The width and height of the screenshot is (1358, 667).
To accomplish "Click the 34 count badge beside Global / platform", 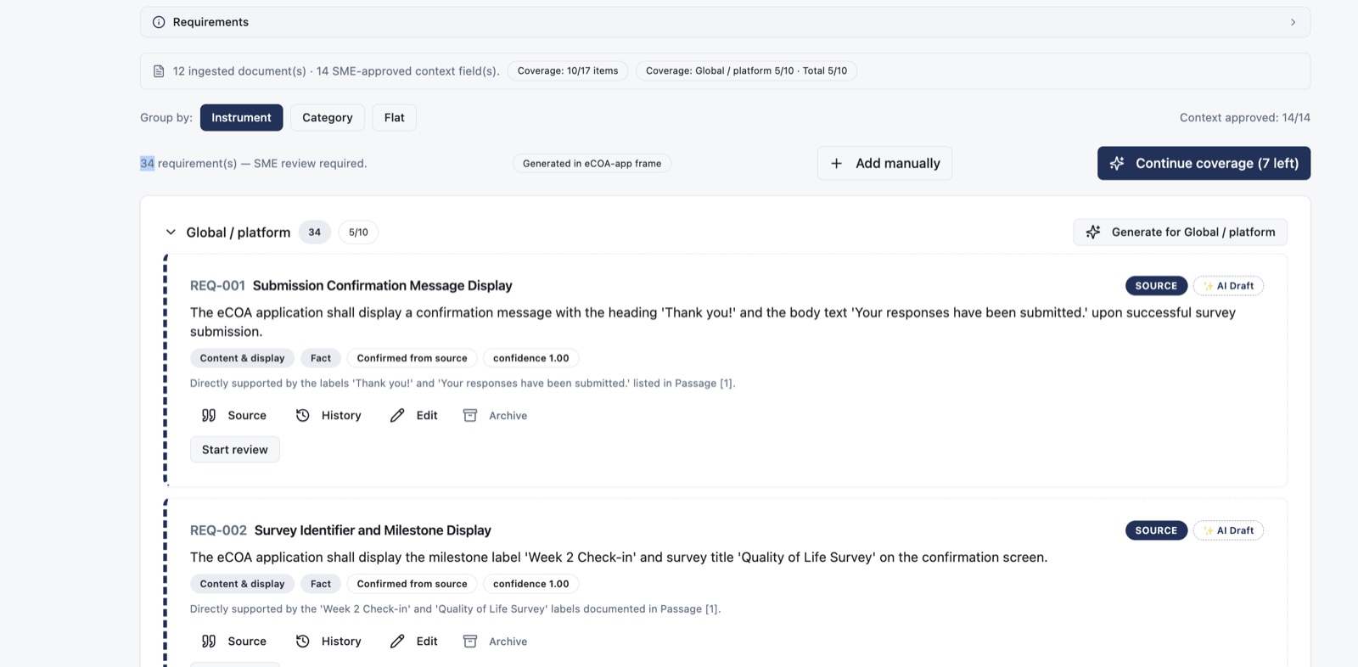I will 315,232.
